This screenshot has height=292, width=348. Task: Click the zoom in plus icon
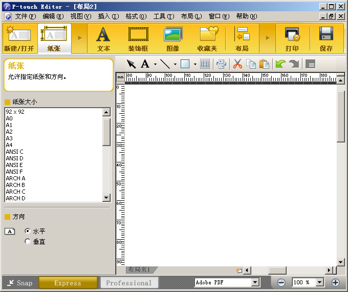pyautogui.click(x=335, y=283)
